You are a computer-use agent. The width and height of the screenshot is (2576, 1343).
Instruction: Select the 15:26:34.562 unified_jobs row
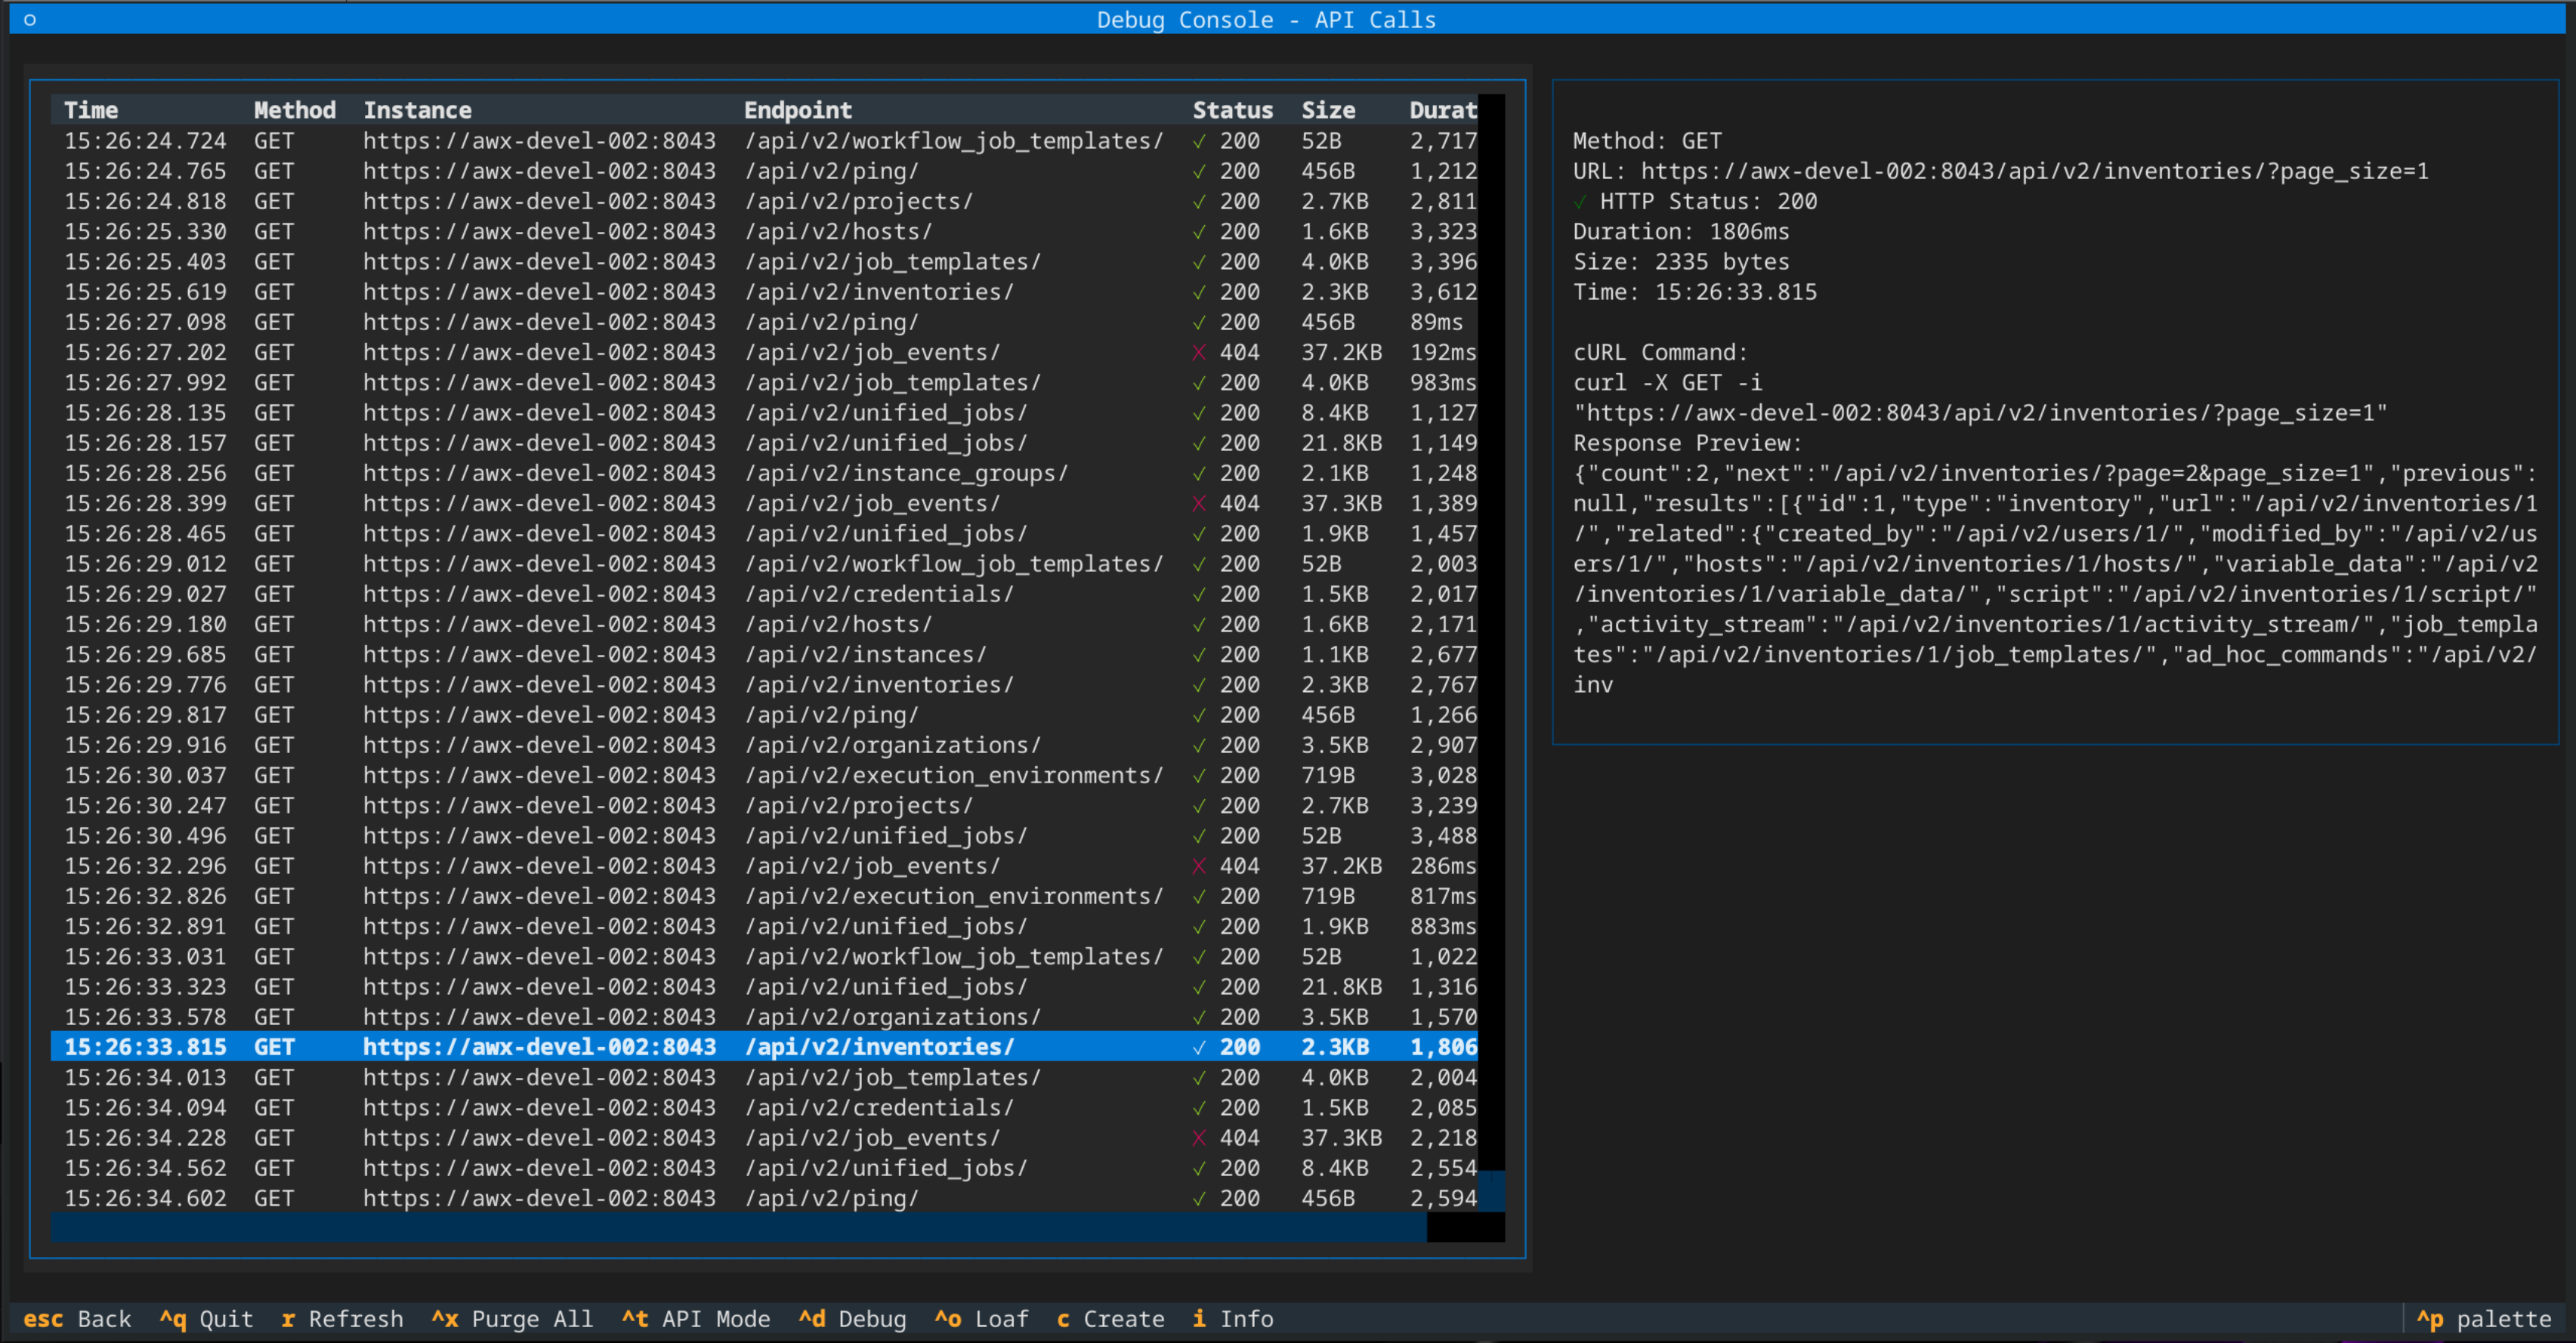coord(764,1168)
